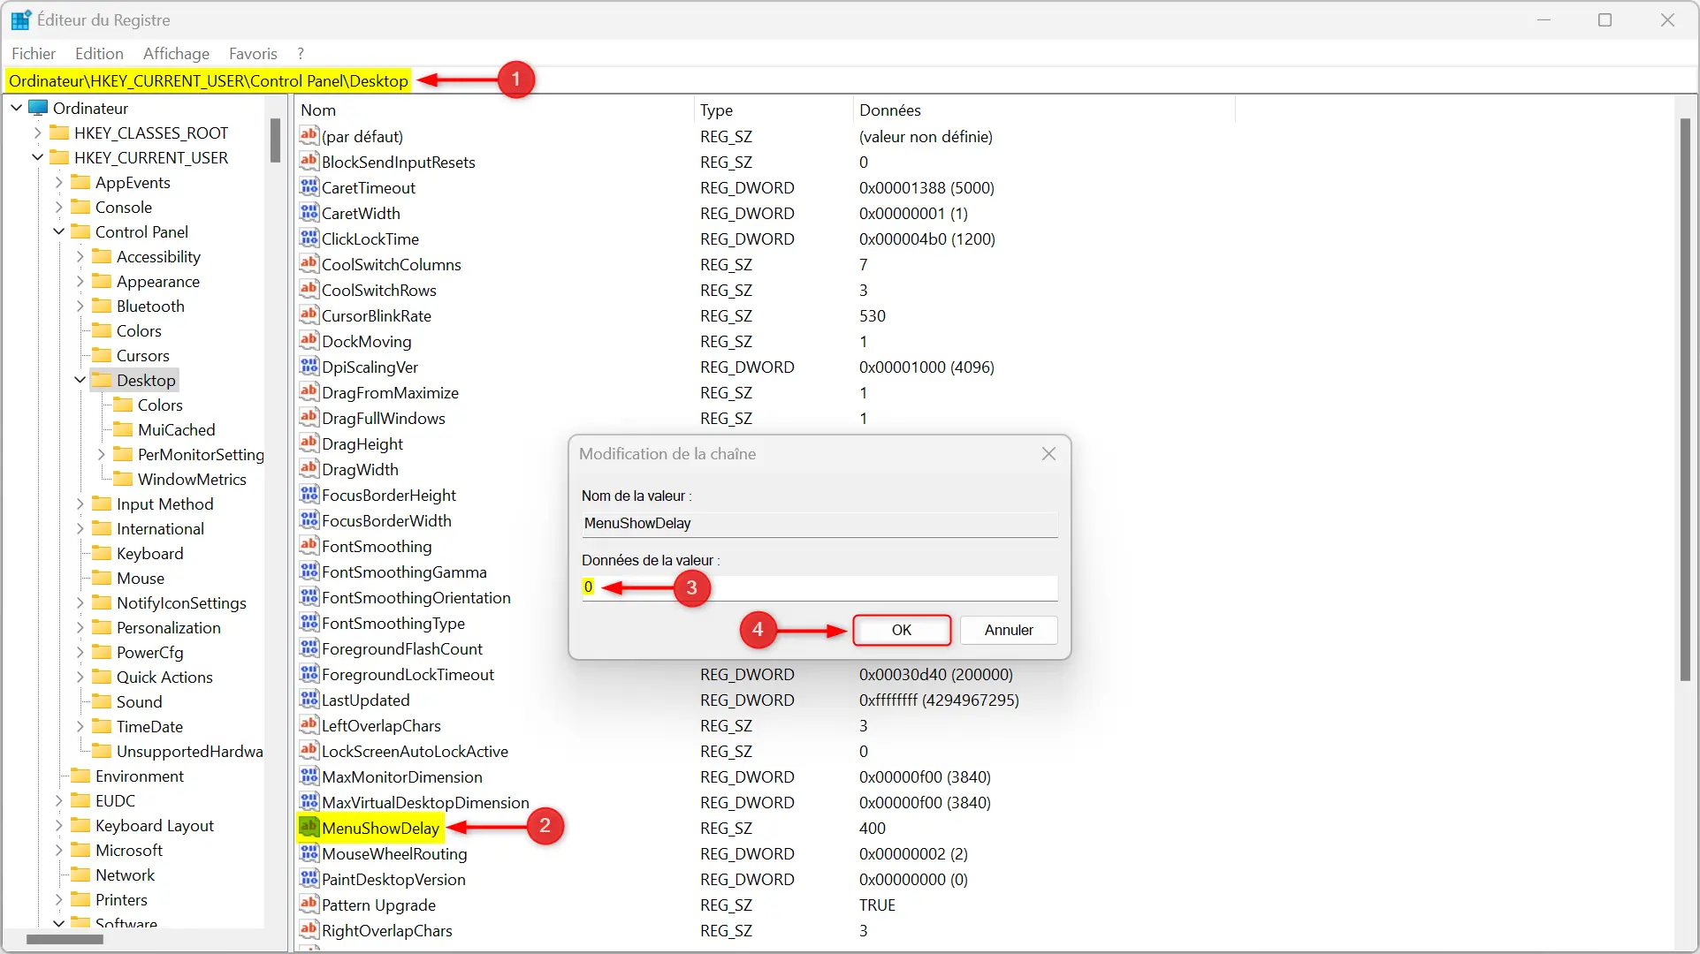Screen dimensions: 1700x954
Task: Select the WindowMetrics tree key
Action: pos(192,479)
